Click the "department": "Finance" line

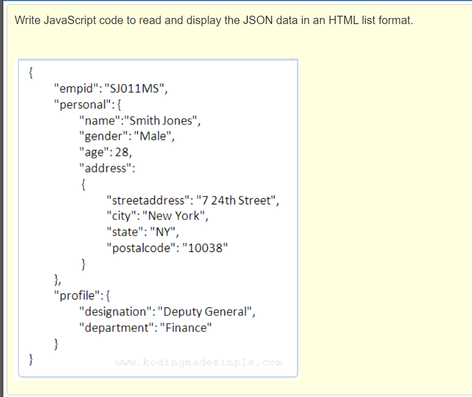tap(145, 328)
